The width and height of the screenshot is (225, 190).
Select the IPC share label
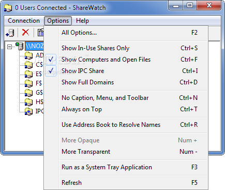39,111
